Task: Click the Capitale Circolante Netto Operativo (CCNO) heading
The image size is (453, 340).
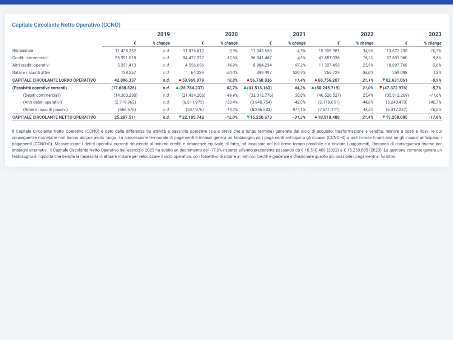Action: [x=66, y=25]
